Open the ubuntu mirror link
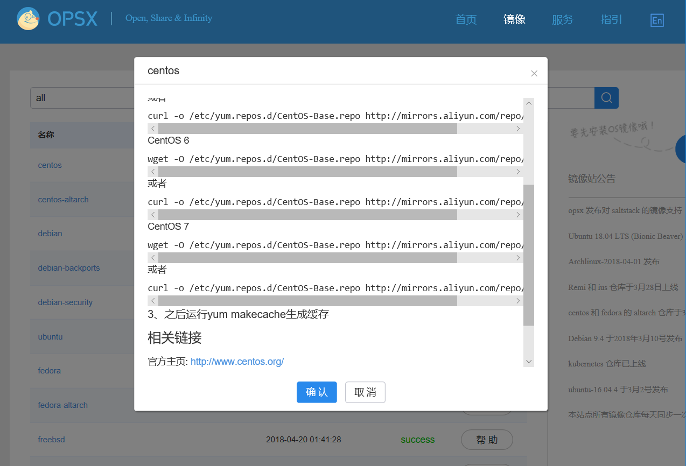 click(50, 337)
